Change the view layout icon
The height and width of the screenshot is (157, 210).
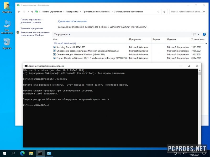click(194, 34)
